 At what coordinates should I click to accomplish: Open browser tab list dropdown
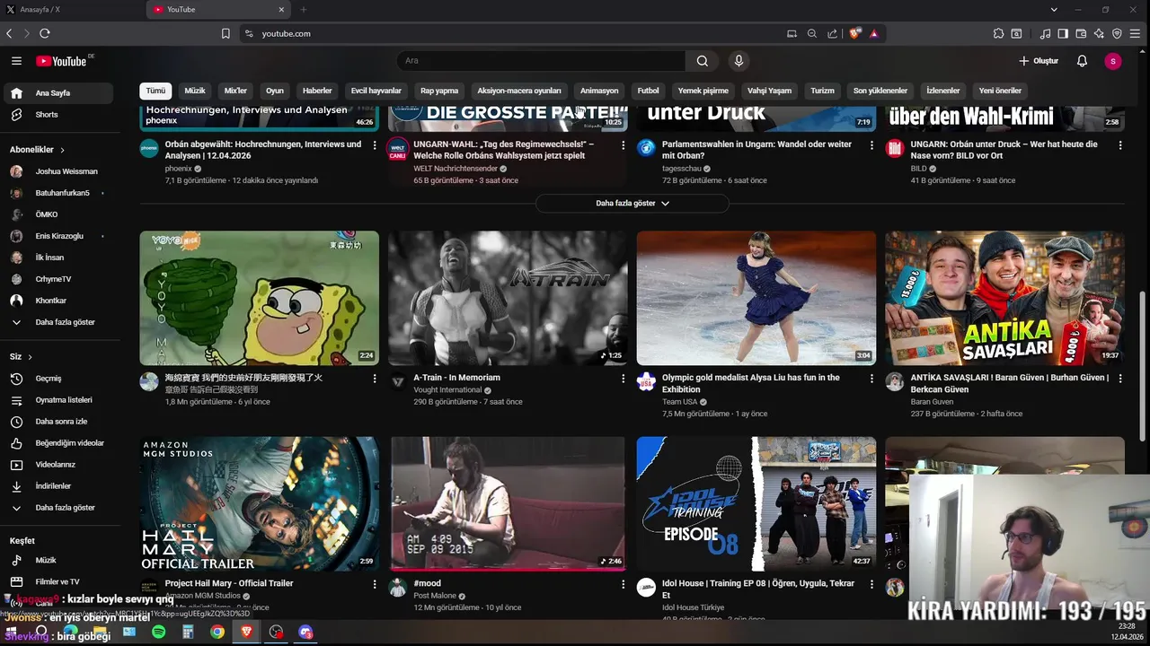1054,10
